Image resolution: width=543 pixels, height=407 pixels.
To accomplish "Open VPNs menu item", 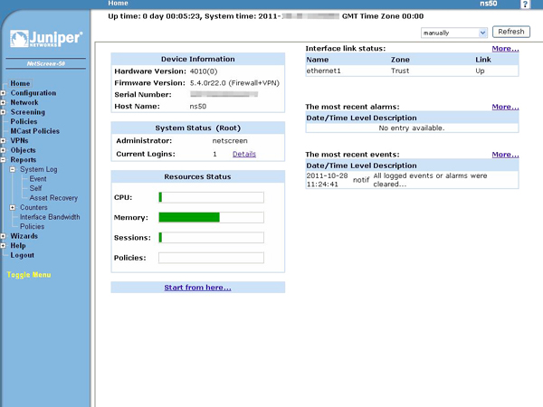I will 19,140.
